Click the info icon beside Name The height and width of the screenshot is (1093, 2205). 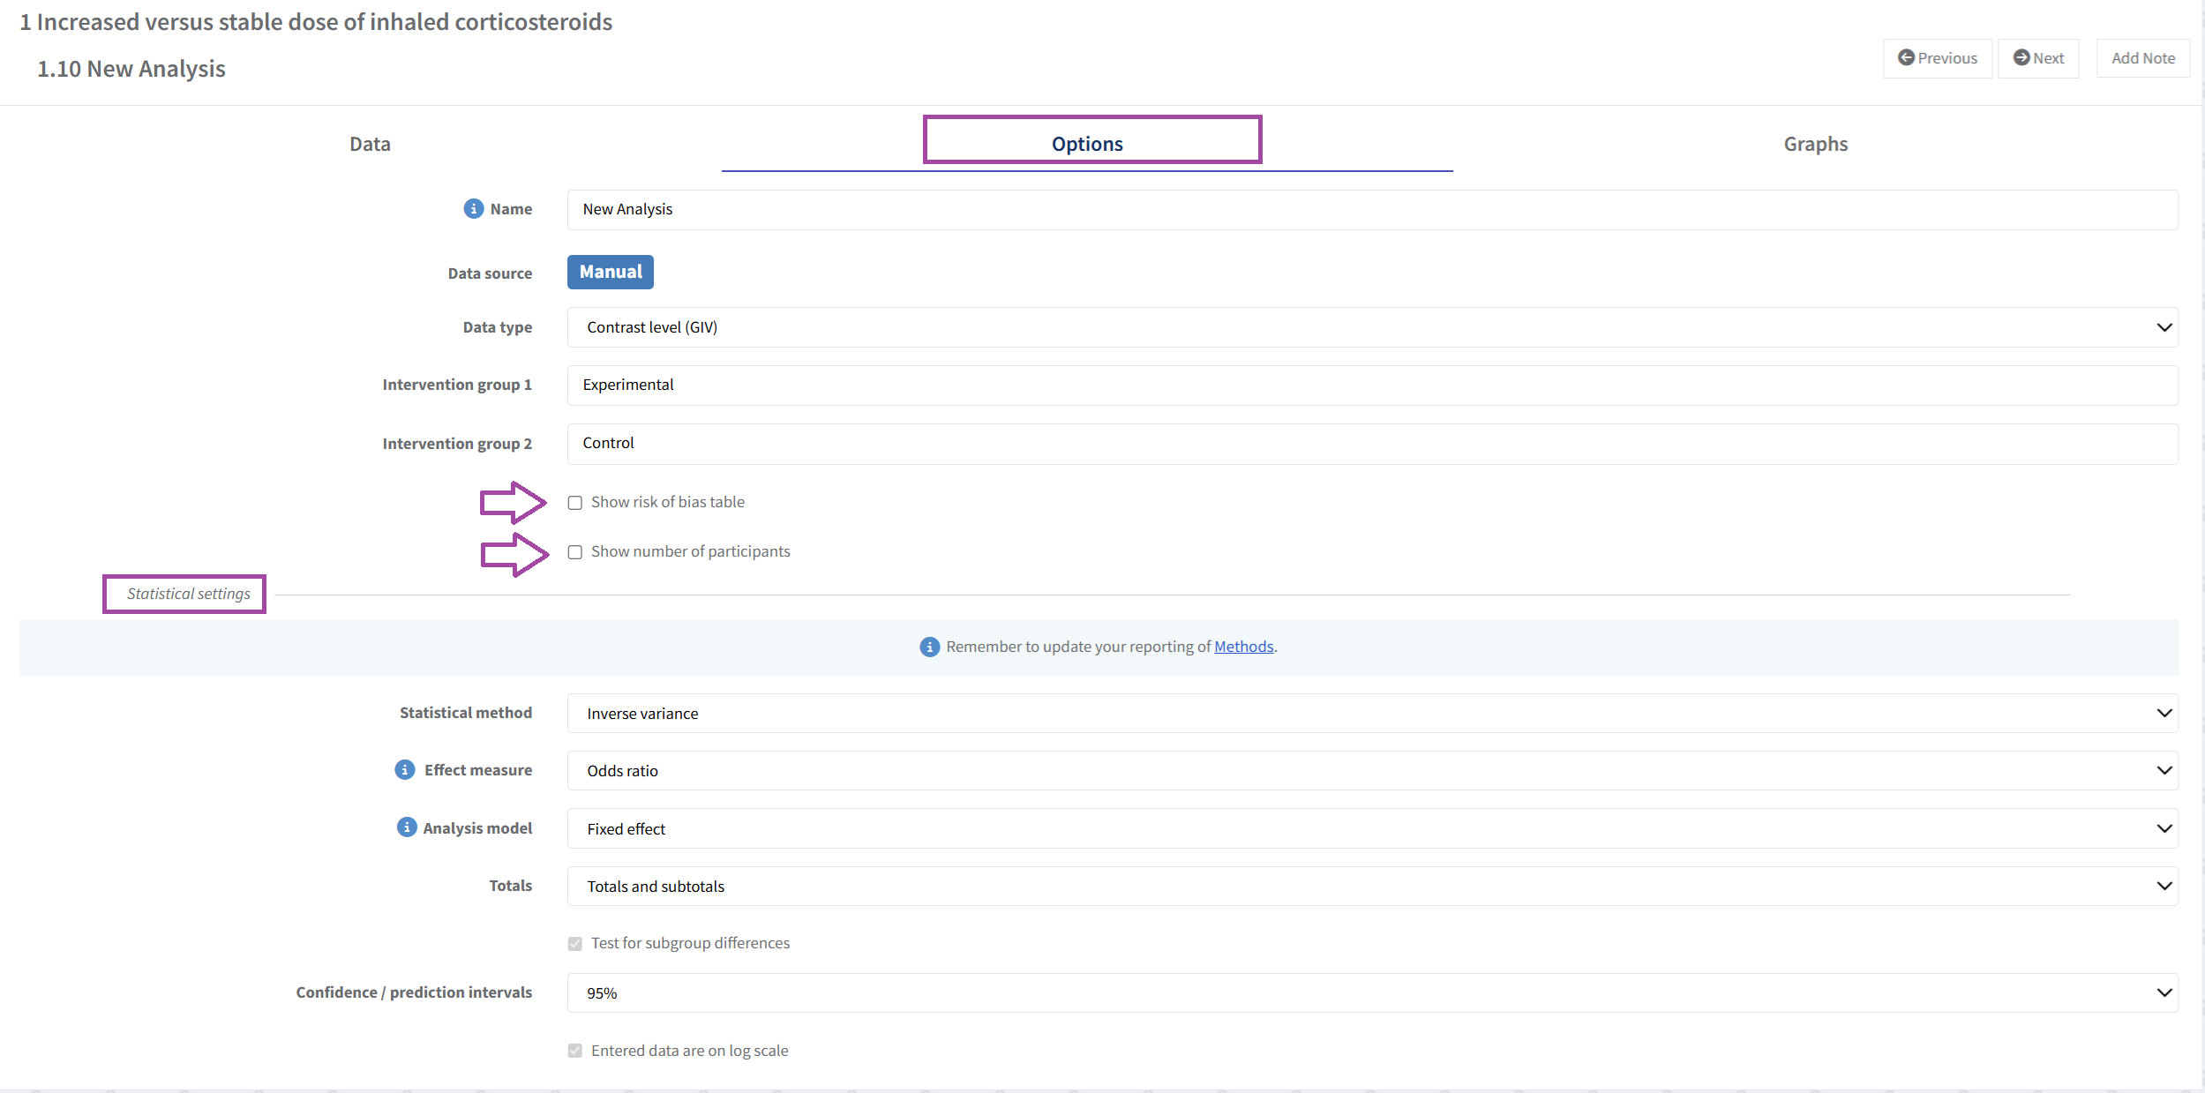(x=474, y=209)
